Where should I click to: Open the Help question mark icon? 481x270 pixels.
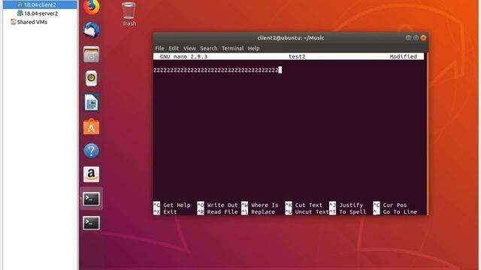click(x=92, y=151)
